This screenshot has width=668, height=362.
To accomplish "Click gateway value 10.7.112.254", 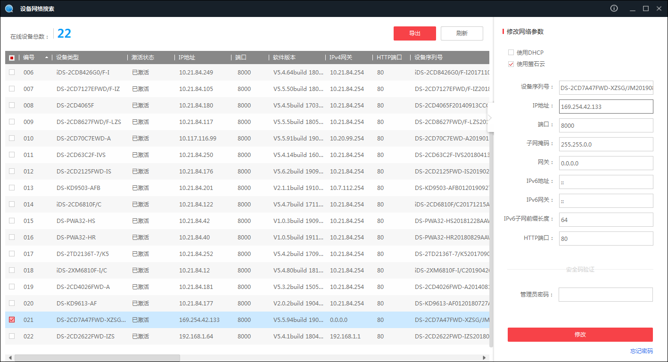I will coord(347,188).
